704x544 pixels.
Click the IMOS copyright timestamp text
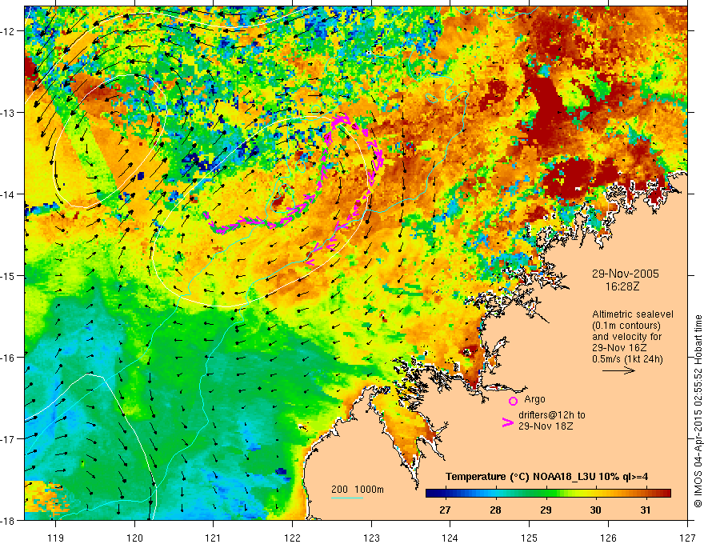pyautogui.click(x=698, y=411)
